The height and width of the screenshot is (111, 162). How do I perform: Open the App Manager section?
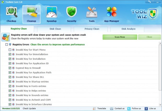click(112, 14)
